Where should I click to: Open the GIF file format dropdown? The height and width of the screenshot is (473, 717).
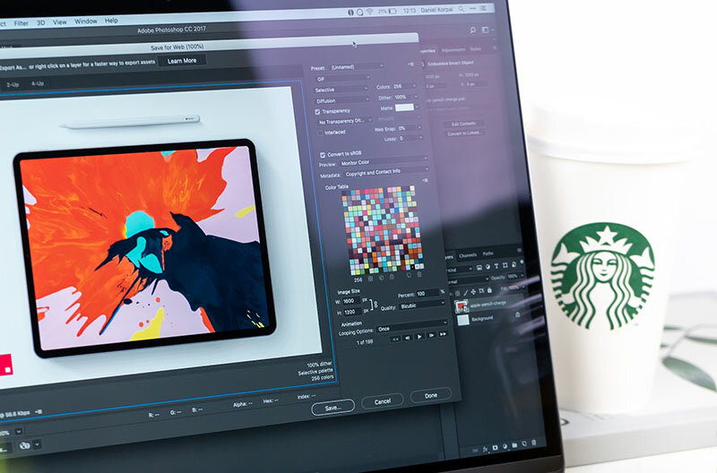pos(342,79)
